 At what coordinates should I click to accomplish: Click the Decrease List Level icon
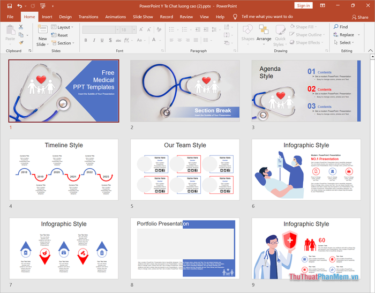[198, 29]
